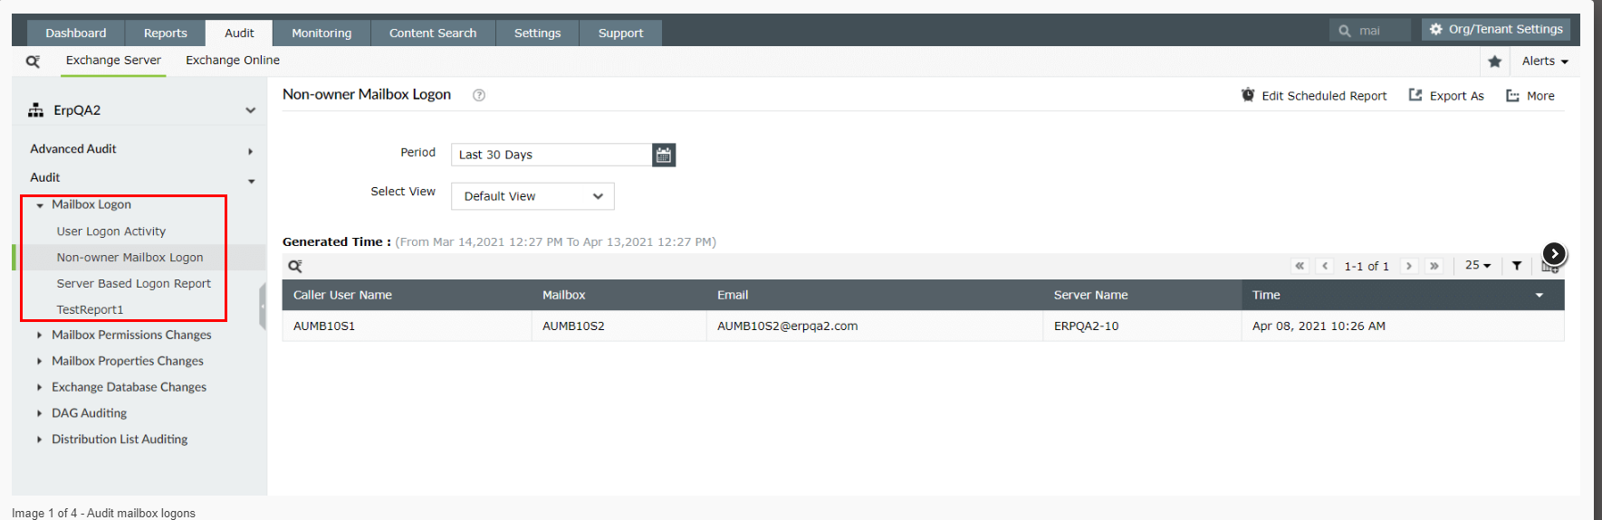Switch to the Exchange Online tab
Screen dimensions: 1602x520
(x=233, y=61)
